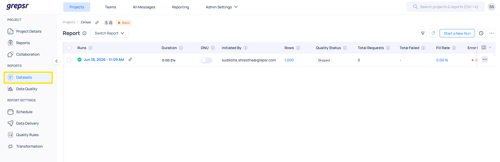Open All Messages
500x162 pixels.
coord(144,7)
